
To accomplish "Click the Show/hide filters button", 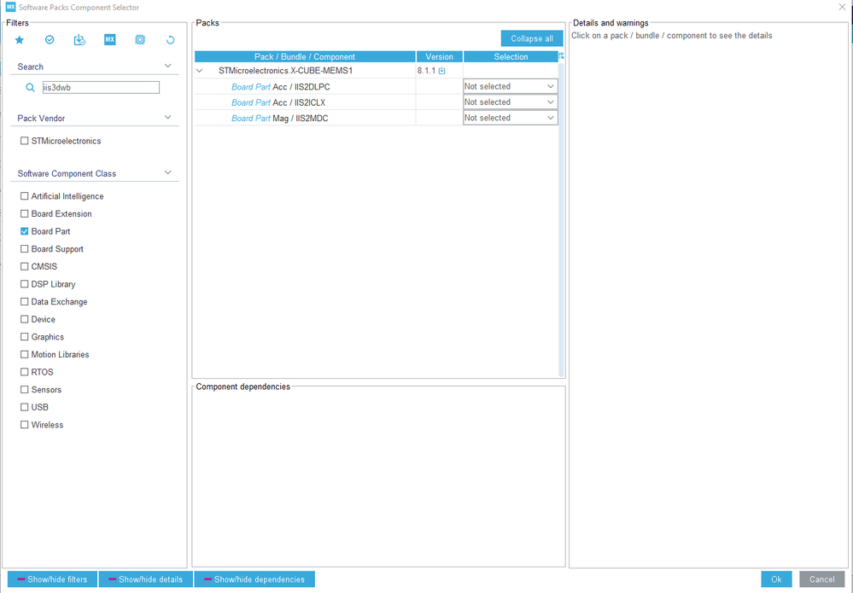I will [52, 579].
